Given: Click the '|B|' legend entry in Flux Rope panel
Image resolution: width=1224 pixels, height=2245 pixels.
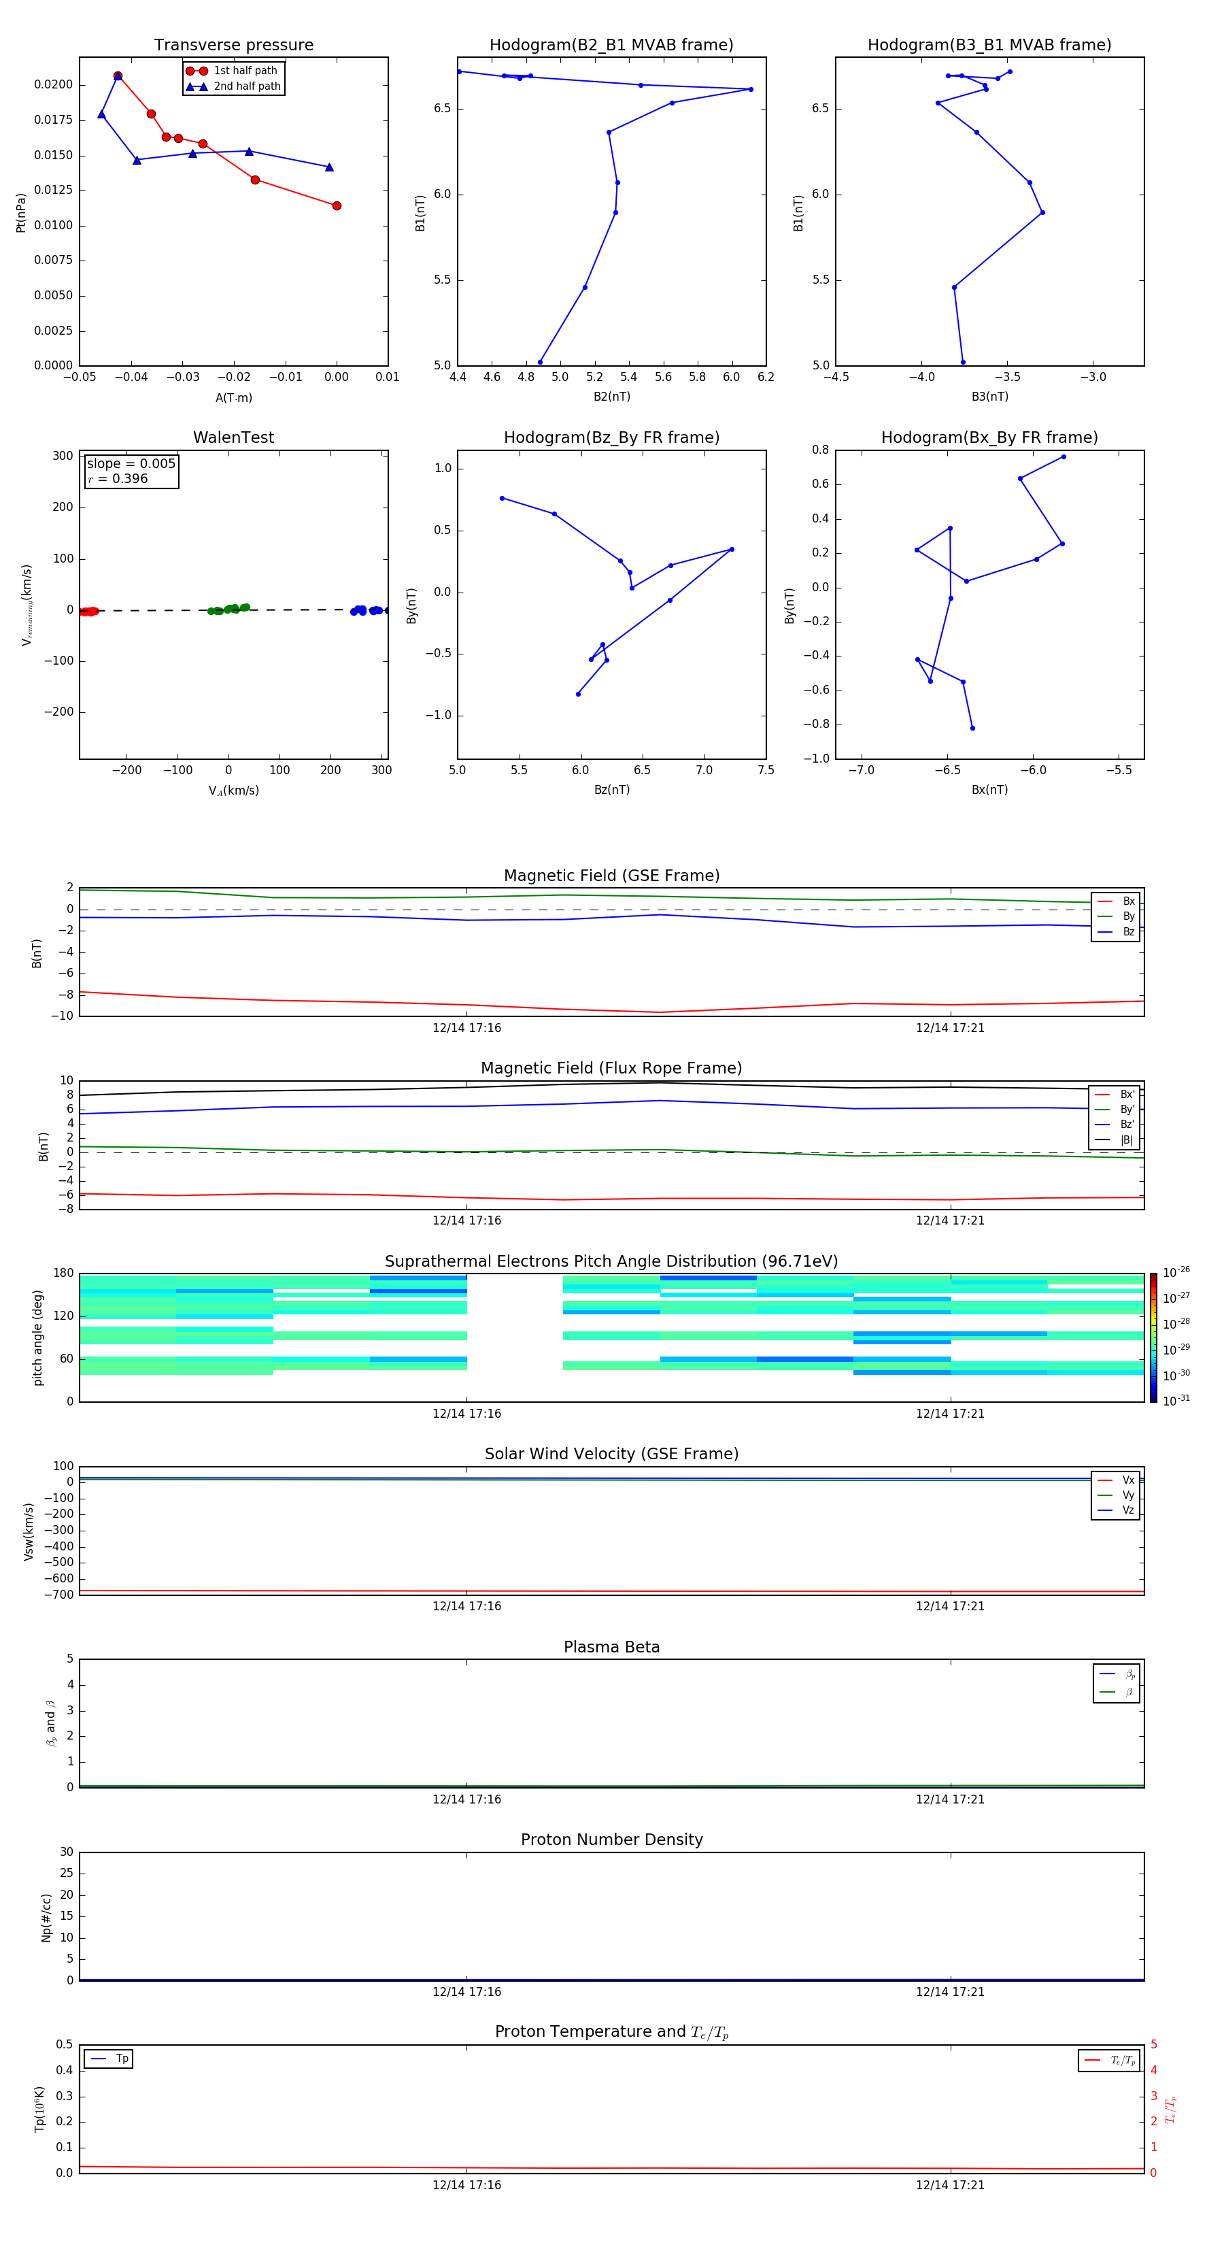Looking at the screenshot, I should point(1115,1140).
